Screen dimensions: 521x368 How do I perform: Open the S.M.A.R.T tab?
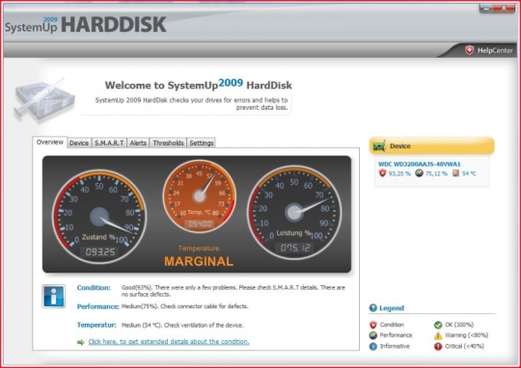click(109, 143)
